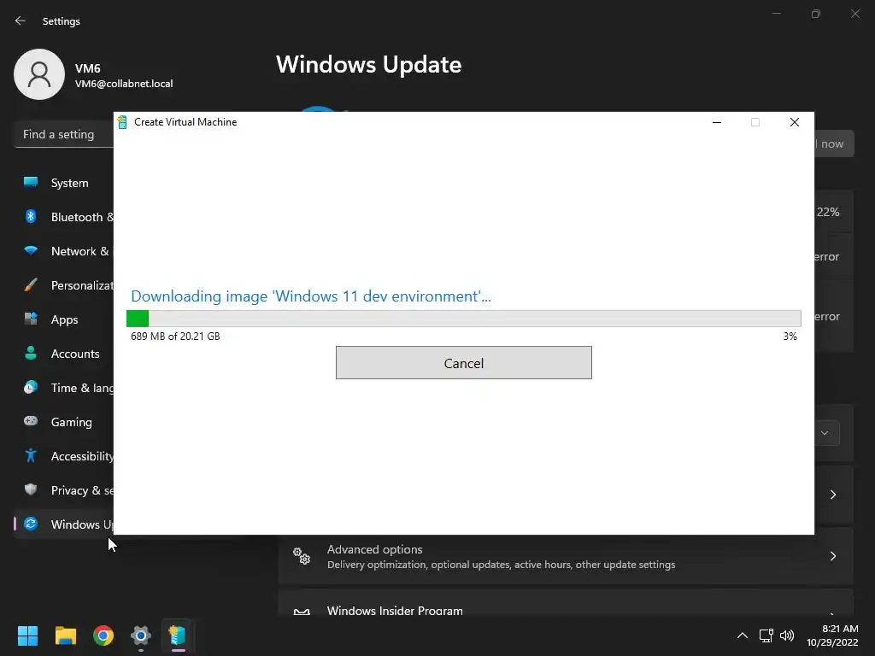The height and width of the screenshot is (656, 875).
Task: Expand the Advanced options chevron
Action: click(832, 556)
